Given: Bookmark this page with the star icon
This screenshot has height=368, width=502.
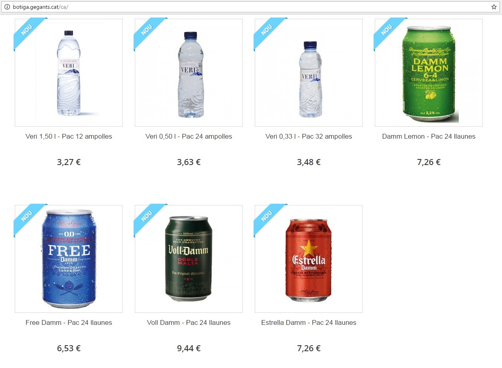Looking at the screenshot, I should click(494, 7).
